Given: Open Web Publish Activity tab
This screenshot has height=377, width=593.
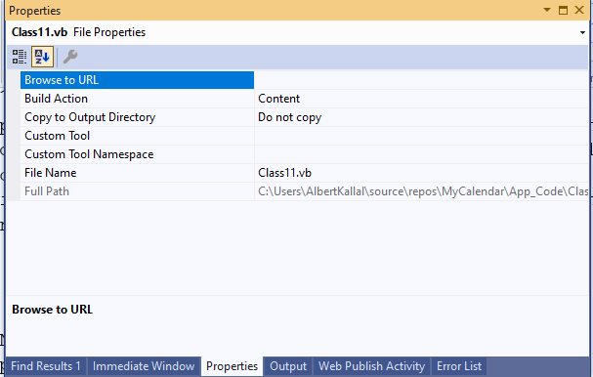Looking at the screenshot, I should [372, 366].
